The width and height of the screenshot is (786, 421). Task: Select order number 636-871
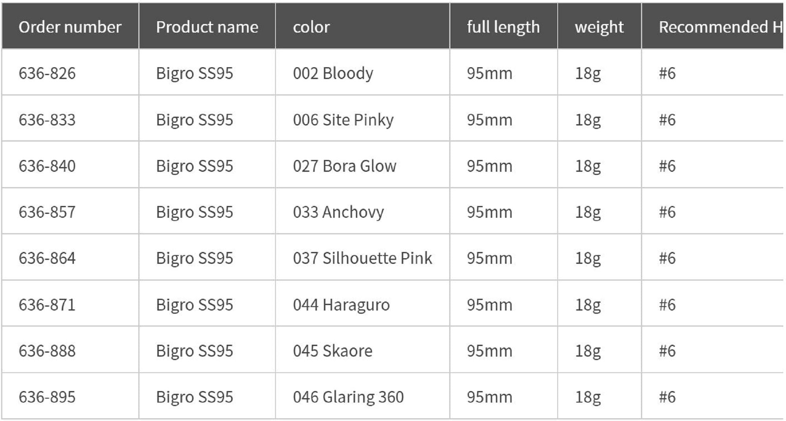click(x=47, y=305)
